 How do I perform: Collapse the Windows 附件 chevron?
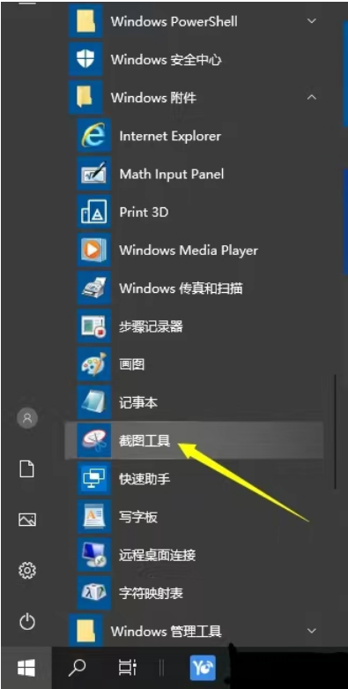312,97
